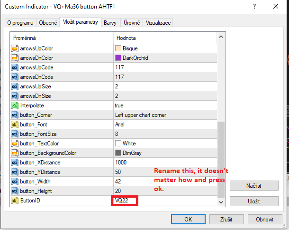Click the integer icon beside button_Width
289x230 pixels.
(15, 182)
